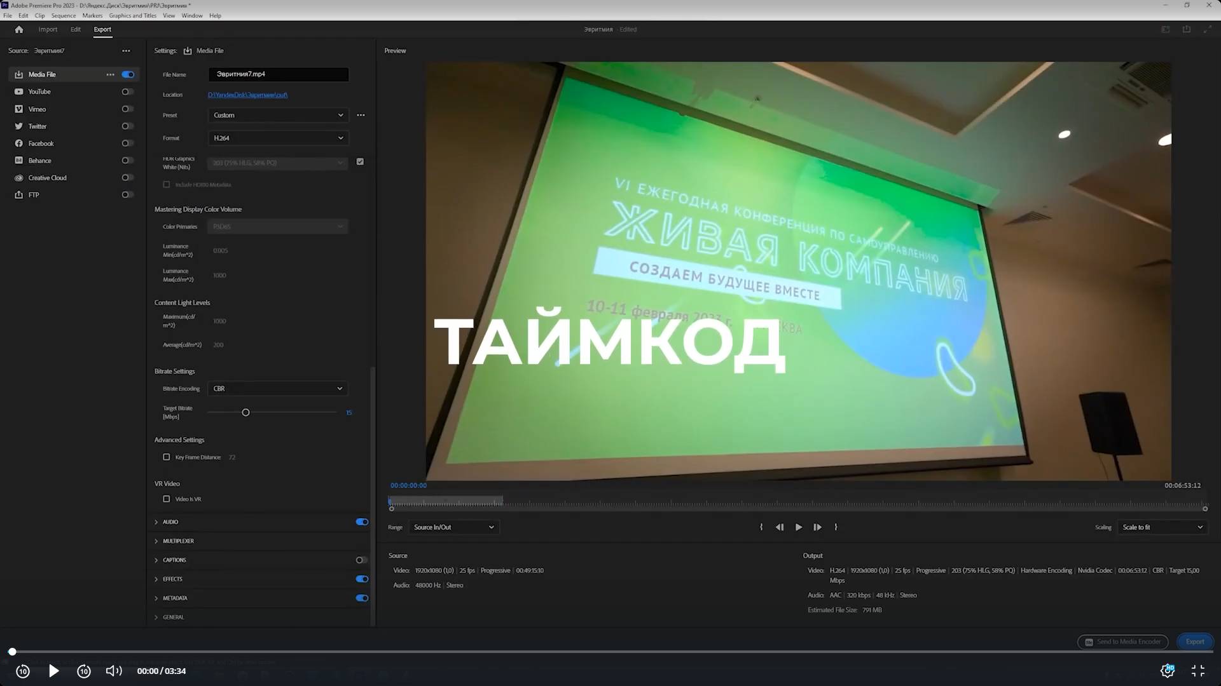
Task: Switch to the Import tab
Action: point(48,29)
